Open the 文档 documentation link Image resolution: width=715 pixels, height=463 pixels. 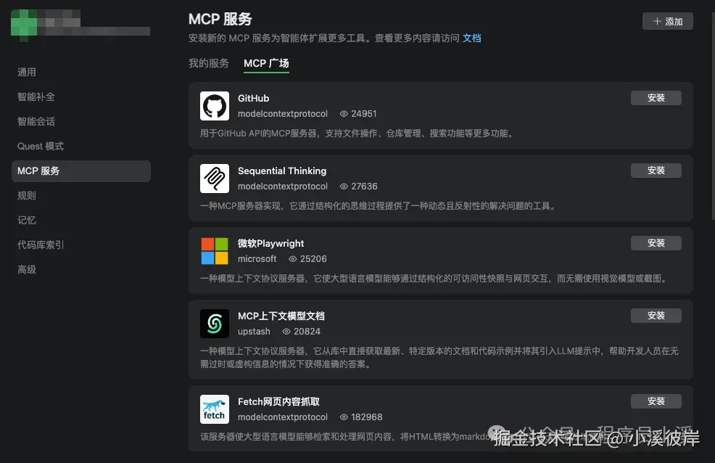[x=471, y=38]
